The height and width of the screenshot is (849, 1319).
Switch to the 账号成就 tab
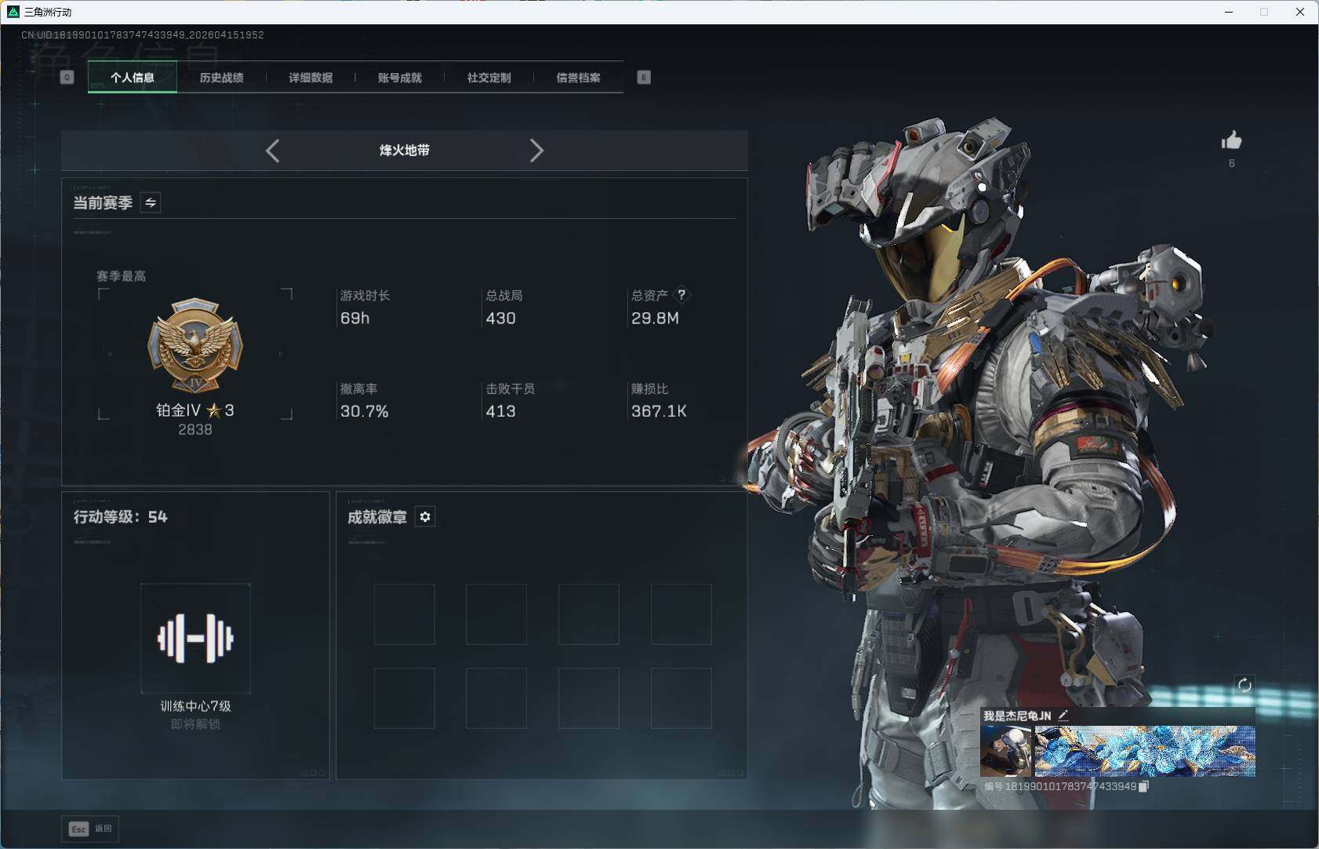coord(400,78)
